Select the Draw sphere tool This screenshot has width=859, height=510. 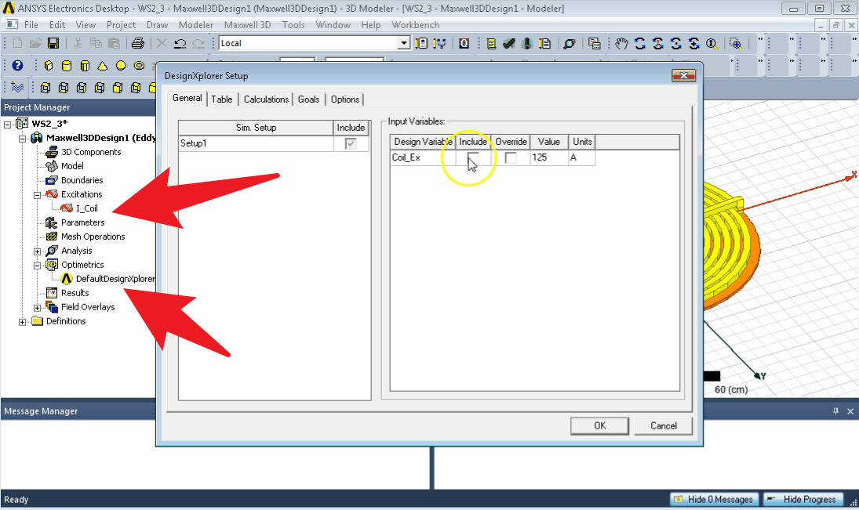tap(121, 66)
